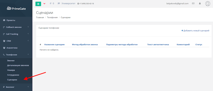Expand the Биллинг sidebar section
Screen dimensions: 213x91
tap(16, 87)
